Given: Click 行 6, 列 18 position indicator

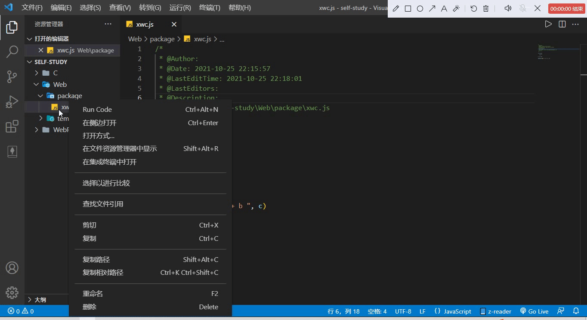Looking at the screenshot, I should [343, 311].
